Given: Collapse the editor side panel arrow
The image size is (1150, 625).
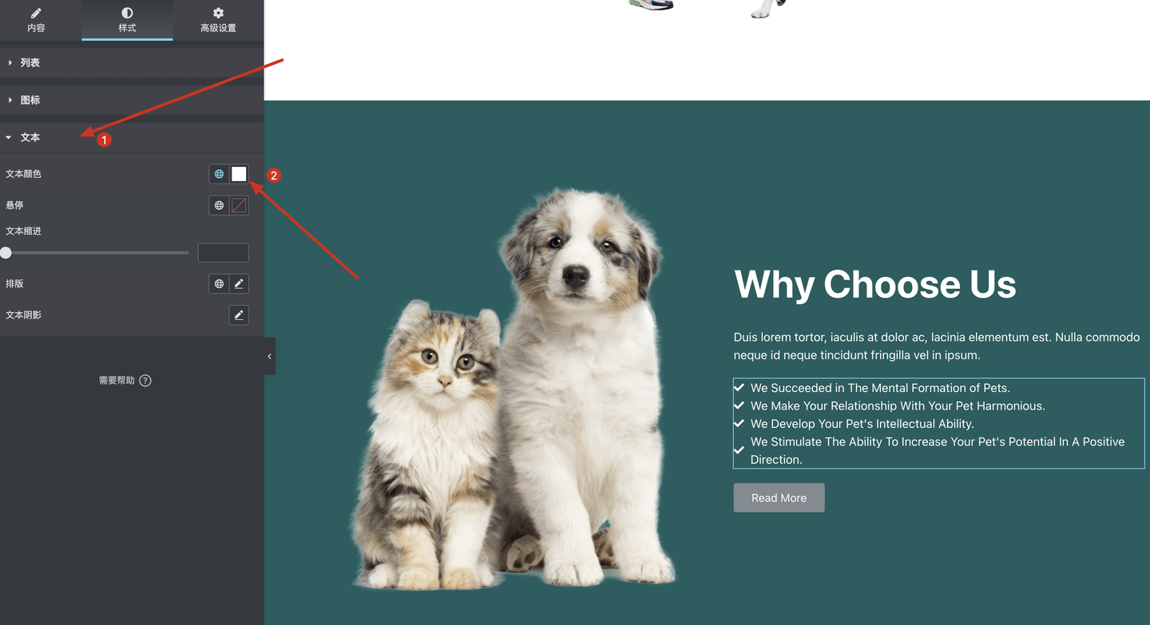Looking at the screenshot, I should pyautogui.click(x=269, y=356).
